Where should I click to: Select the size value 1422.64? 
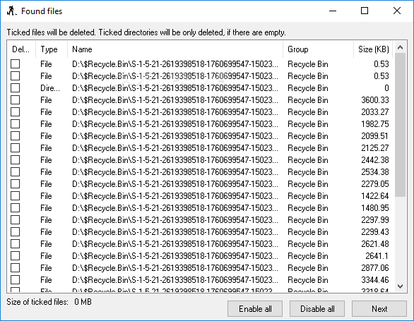coord(375,196)
